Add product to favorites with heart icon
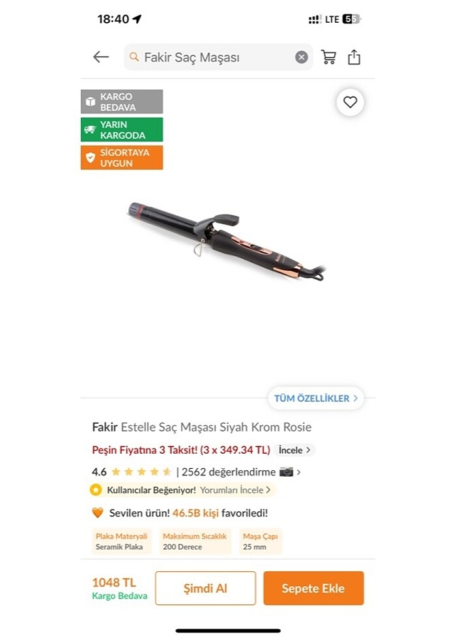Screen dimensions: 456x639 (x=350, y=102)
